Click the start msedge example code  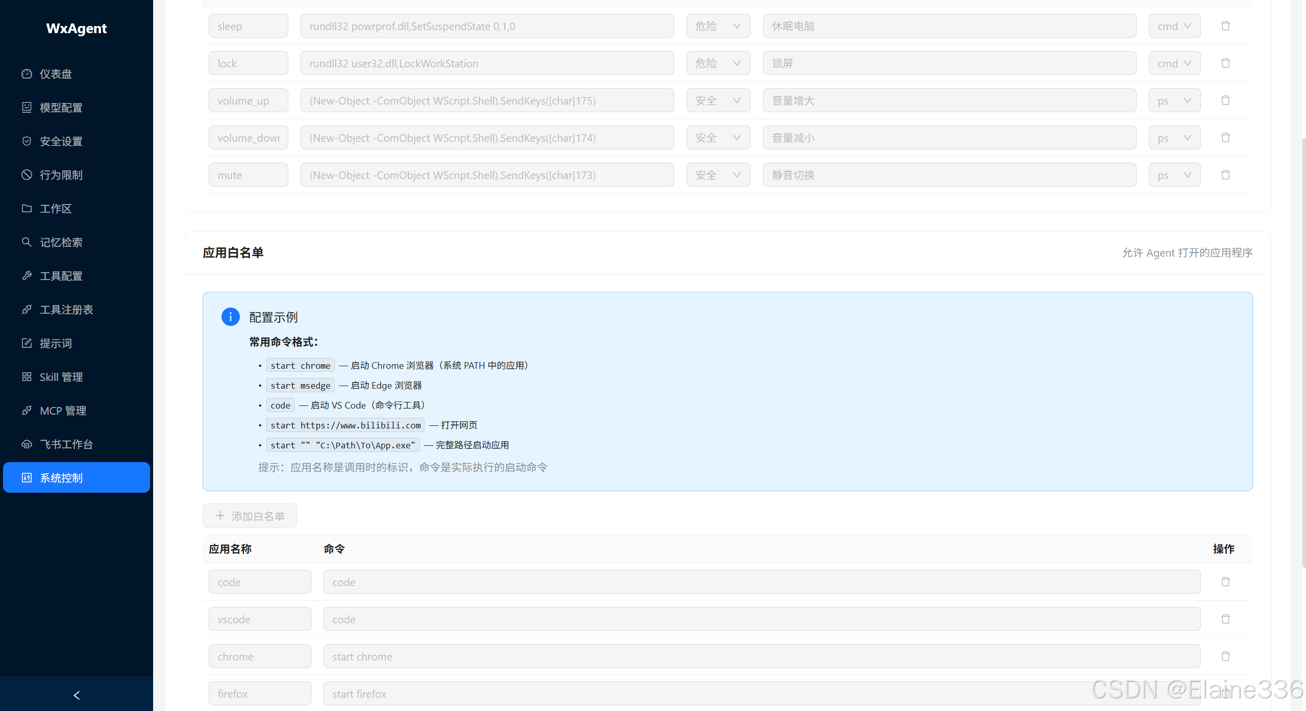click(301, 386)
